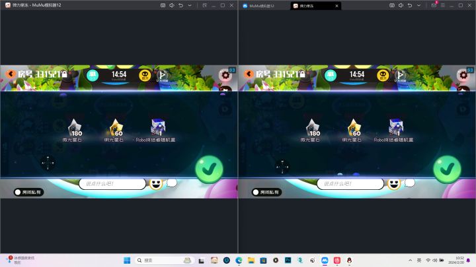The image size is (476, 267).
Task: Click surrender flag icon in right game
Action: click(400, 75)
